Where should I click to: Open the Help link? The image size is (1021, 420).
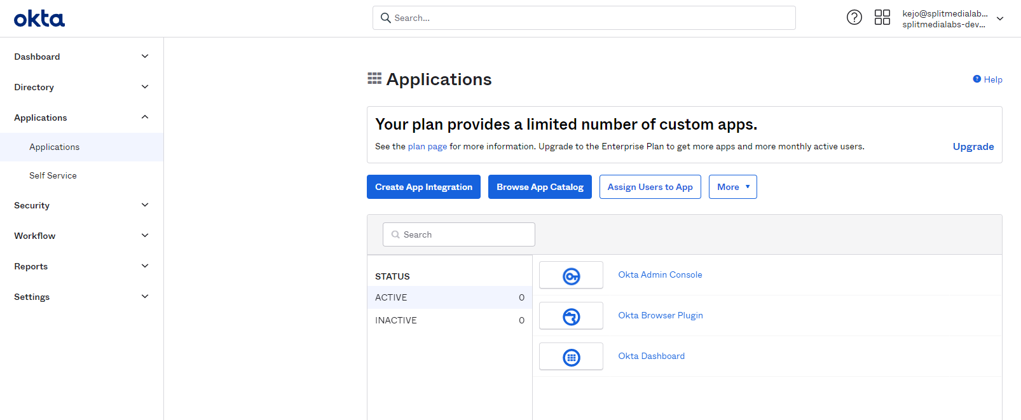pos(993,79)
